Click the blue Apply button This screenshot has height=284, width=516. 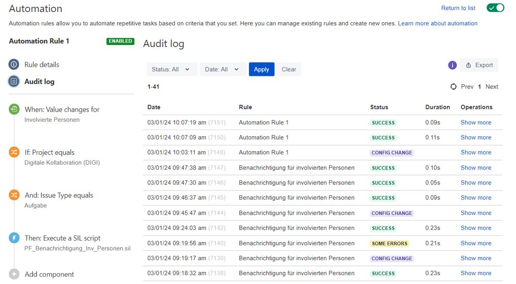tap(261, 69)
